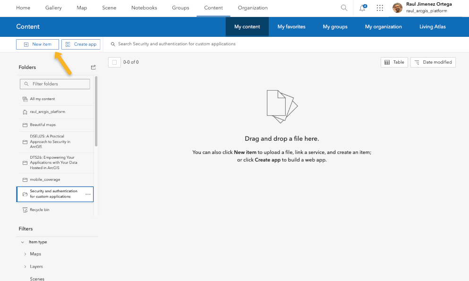
Task: Open the Table view dropdown
Action: point(394,62)
